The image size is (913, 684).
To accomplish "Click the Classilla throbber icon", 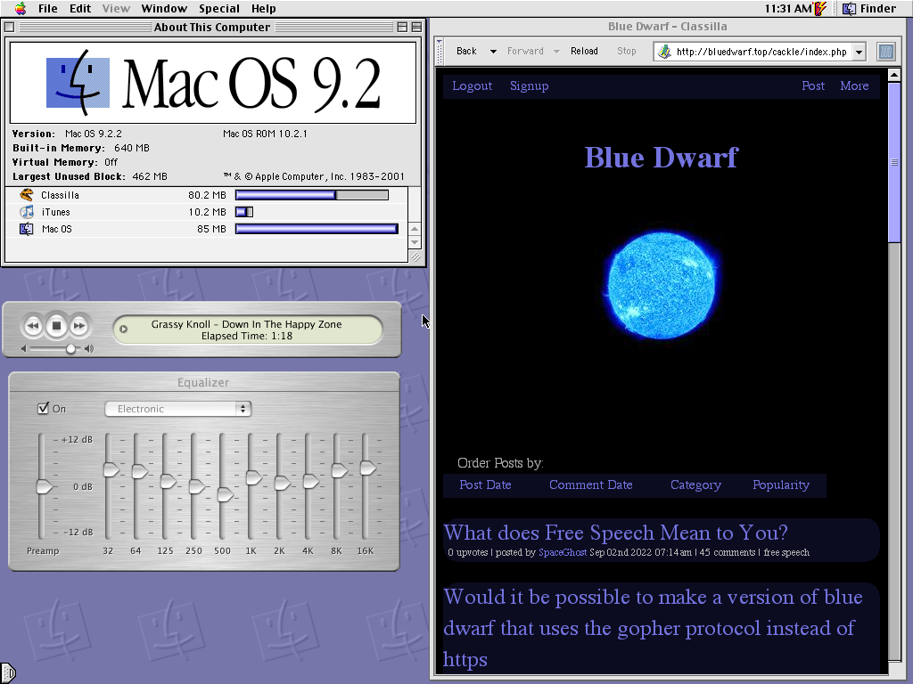I will click(x=885, y=52).
